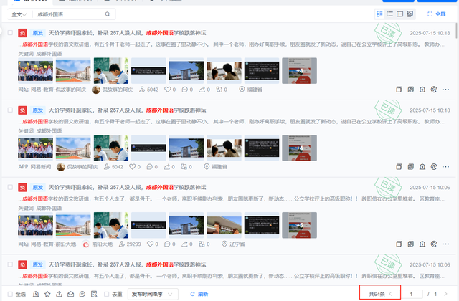
Task: Click similar-articles icon on APP 网易新闻 row
Action: [411, 167]
